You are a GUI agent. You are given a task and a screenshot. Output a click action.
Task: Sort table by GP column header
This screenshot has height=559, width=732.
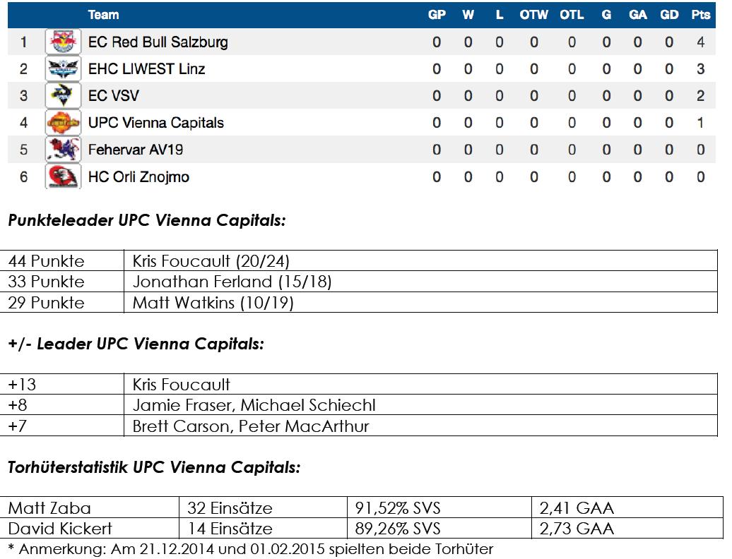point(437,15)
